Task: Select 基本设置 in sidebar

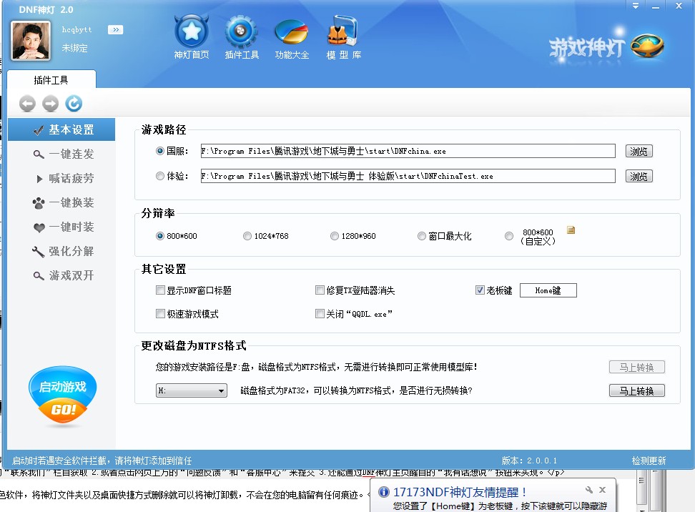Action: click(x=61, y=129)
